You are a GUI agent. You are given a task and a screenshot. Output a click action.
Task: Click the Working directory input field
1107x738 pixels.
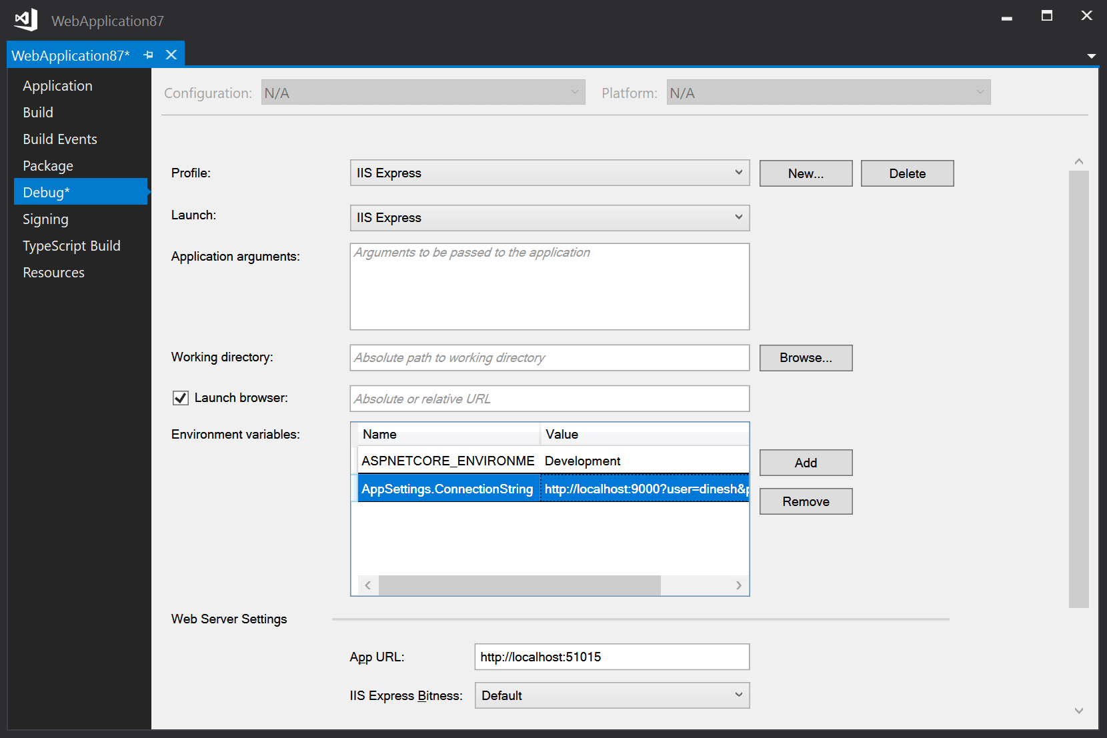tap(549, 358)
